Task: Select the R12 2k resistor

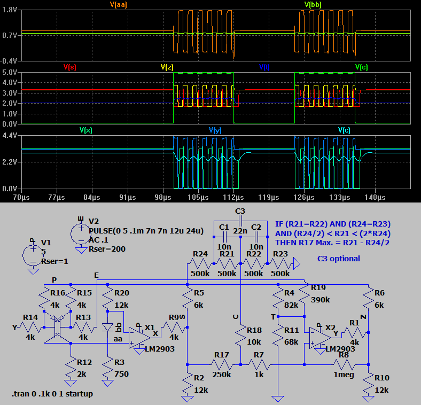Action: click(x=71, y=369)
